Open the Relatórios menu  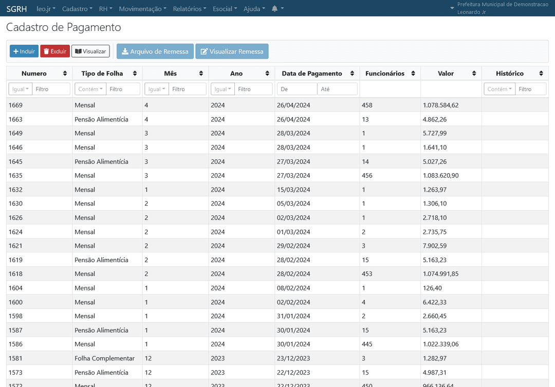coord(189,9)
